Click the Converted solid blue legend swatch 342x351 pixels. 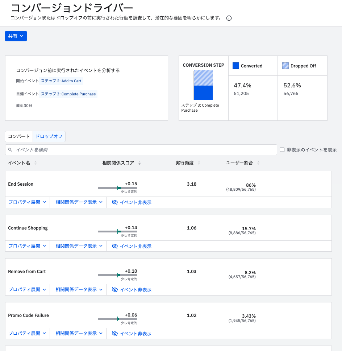(x=236, y=66)
